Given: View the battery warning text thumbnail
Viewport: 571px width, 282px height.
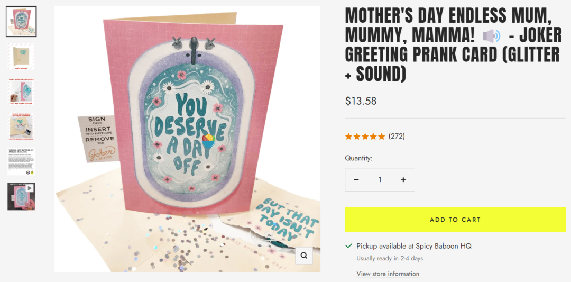Looking at the screenshot, I should (21, 161).
